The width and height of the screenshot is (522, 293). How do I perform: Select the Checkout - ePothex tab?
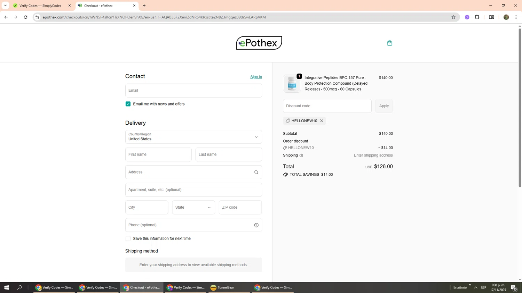point(107,6)
